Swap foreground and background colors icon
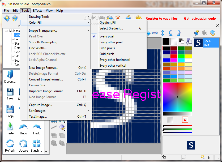 coord(189,41)
